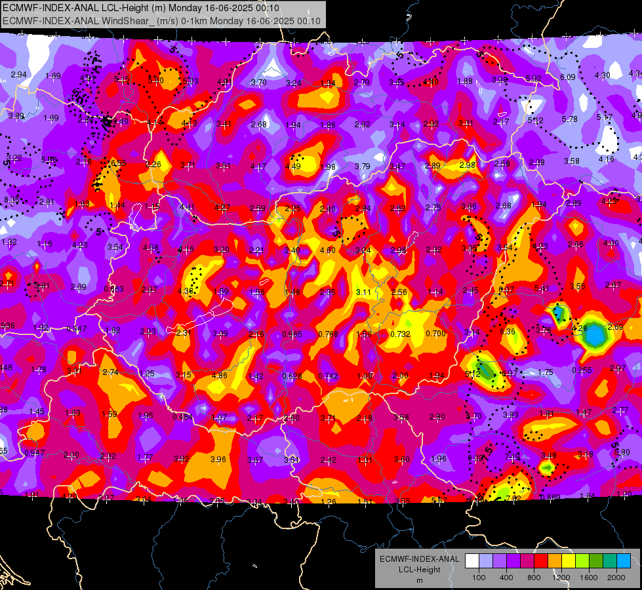Click the wind shear value 3.83
Image resolution: width=642 pixels, height=590 pixels.
(511, 415)
